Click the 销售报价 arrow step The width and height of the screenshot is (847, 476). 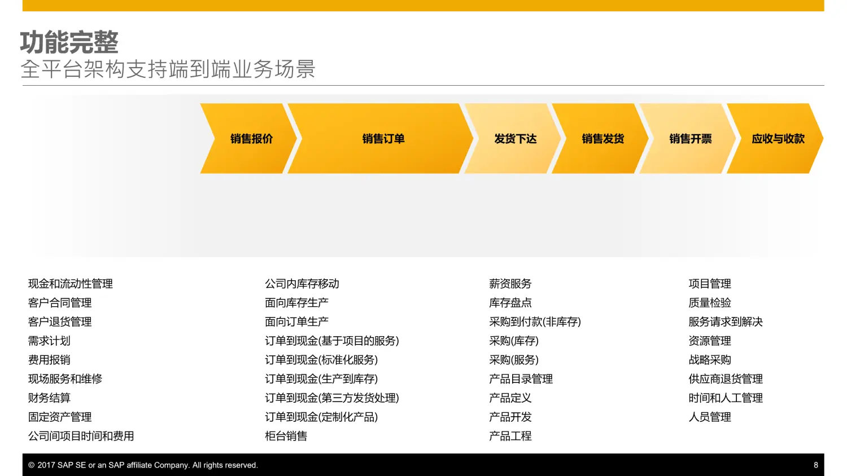(249, 138)
